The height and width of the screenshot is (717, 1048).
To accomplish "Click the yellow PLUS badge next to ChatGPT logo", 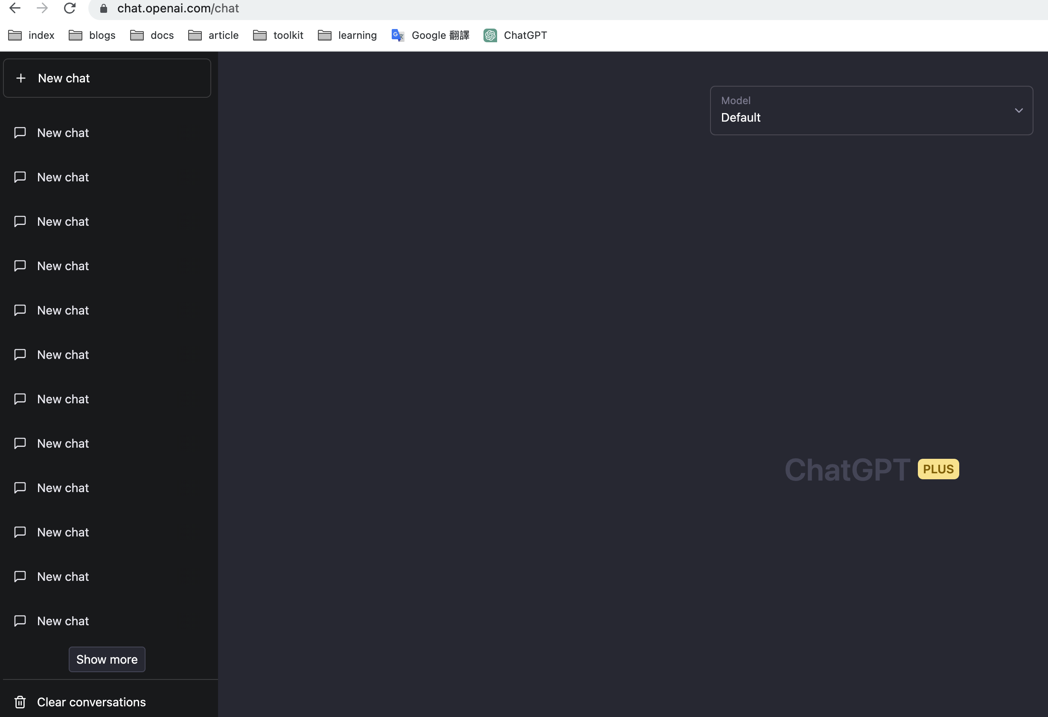I will (x=938, y=469).
